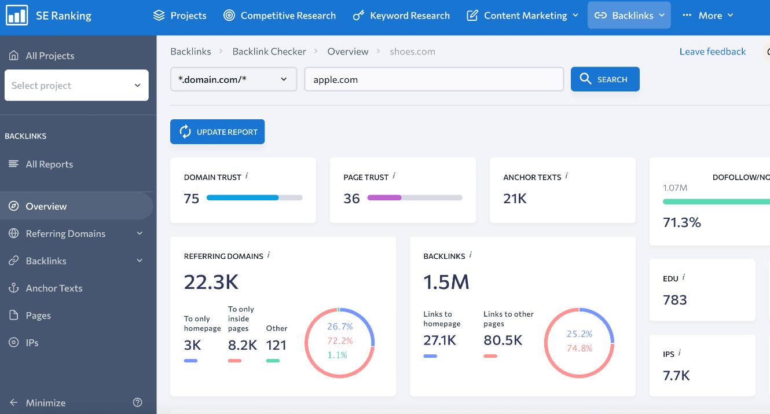Image resolution: width=770 pixels, height=414 pixels.
Task: Open the help question mark icon
Action: click(137, 402)
